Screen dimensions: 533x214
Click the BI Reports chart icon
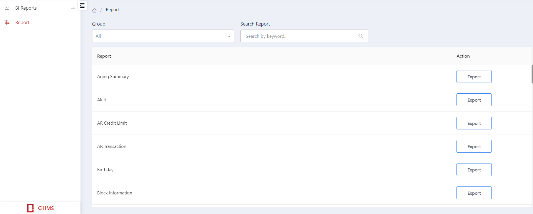tap(7, 8)
